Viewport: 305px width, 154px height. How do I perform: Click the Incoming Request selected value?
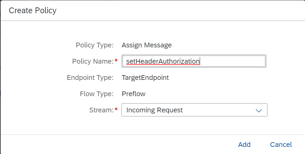click(154, 110)
